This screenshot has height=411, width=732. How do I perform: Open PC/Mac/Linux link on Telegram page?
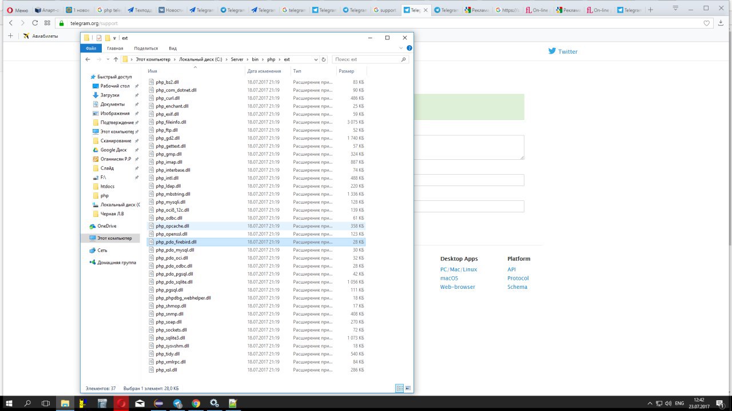459,269
